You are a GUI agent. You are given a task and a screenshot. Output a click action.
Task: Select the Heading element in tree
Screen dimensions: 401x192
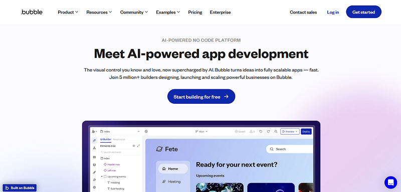[x=114, y=183]
